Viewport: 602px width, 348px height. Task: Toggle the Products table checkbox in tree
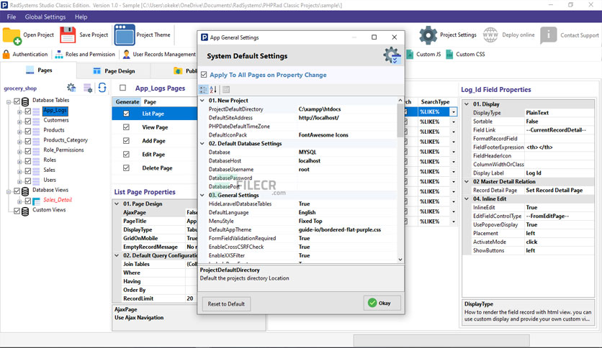[x=28, y=131]
